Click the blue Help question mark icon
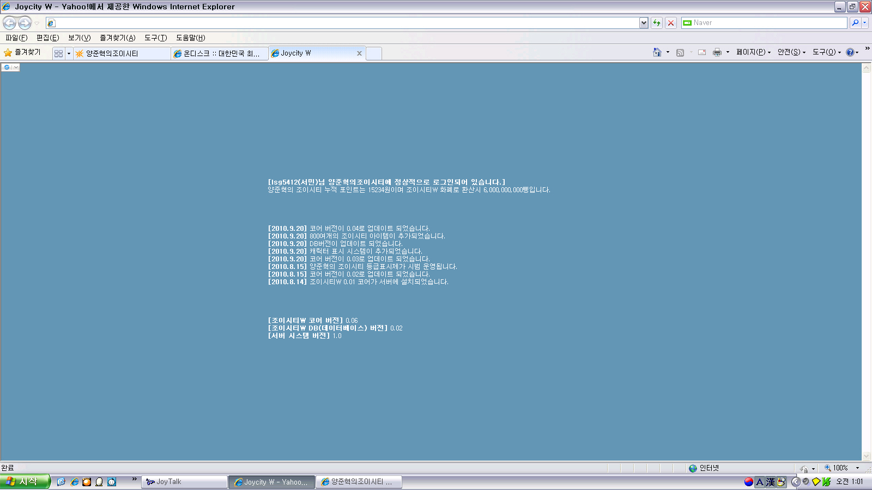This screenshot has width=872, height=490. (x=850, y=52)
